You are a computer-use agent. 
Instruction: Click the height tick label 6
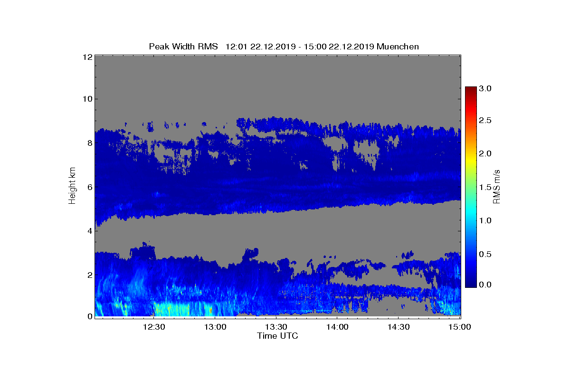click(x=89, y=187)
